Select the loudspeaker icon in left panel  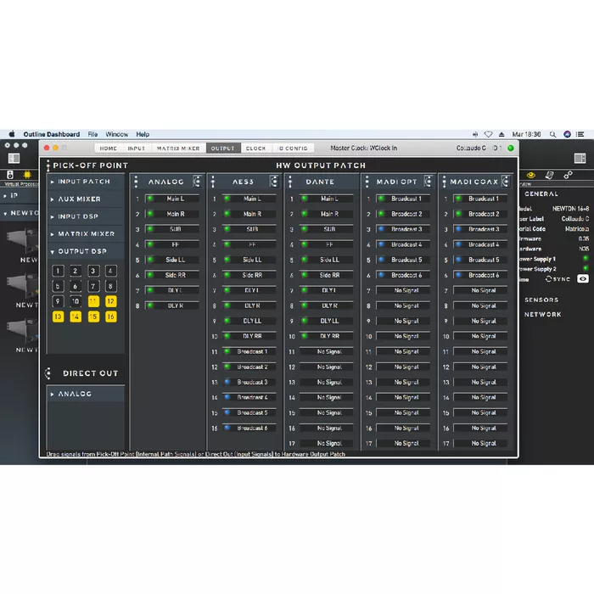click(10, 175)
